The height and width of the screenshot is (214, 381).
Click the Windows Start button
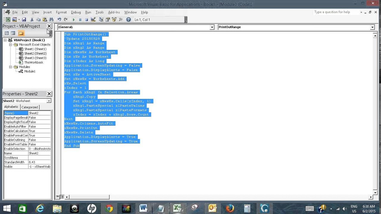(7, 208)
